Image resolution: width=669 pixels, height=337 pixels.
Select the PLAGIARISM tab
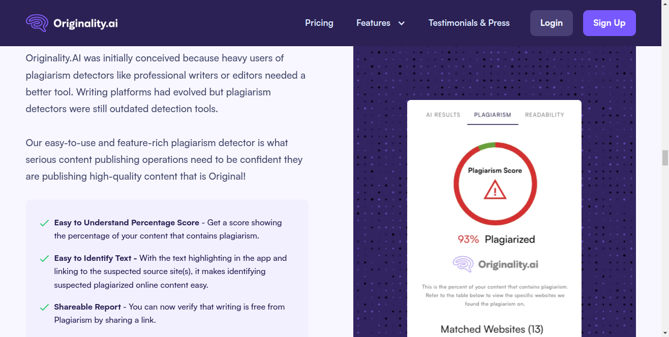pyautogui.click(x=492, y=115)
